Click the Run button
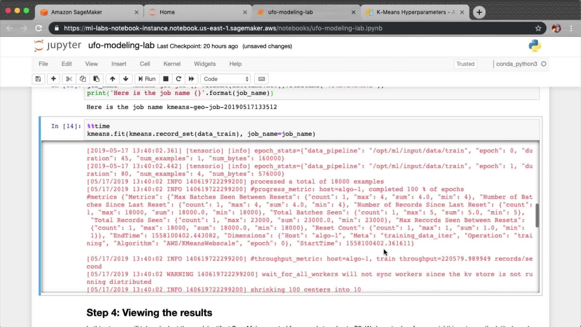 pyautogui.click(x=147, y=79)
